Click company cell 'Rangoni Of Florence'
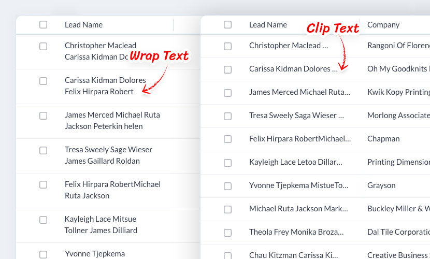Image resolution: width=430 pixels, height=259 pixels. pos(398,46)
